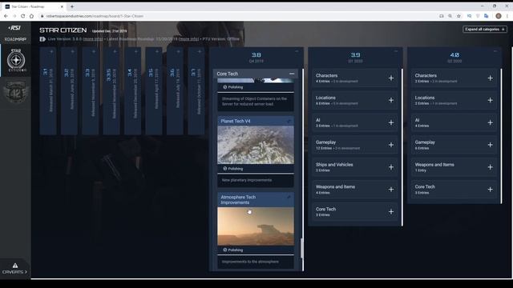
Task: Expand Characters category in 4.0
Action: coord(490,78)
